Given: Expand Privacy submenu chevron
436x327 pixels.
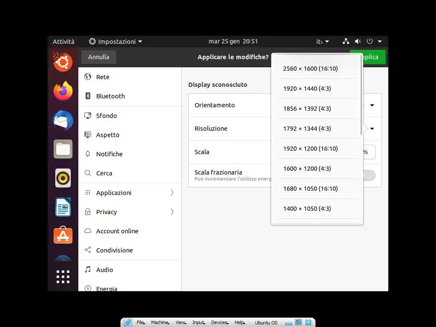Looking at the screenshot, I should coord(172,212).
